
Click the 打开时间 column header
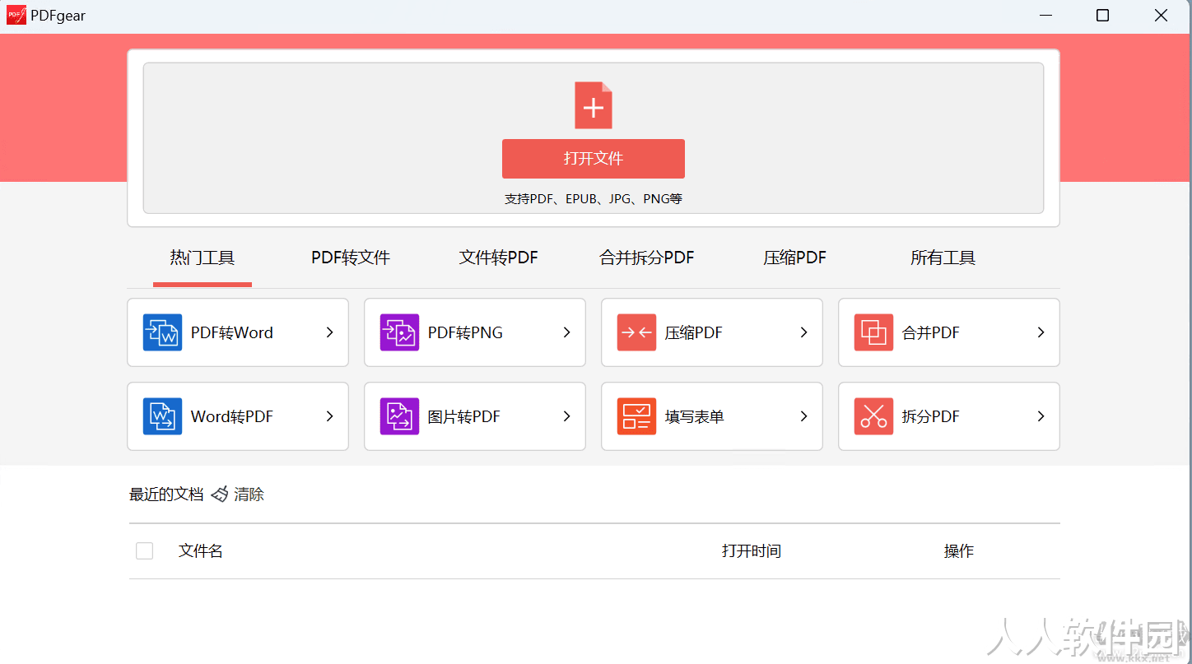[x=752, y=551]
